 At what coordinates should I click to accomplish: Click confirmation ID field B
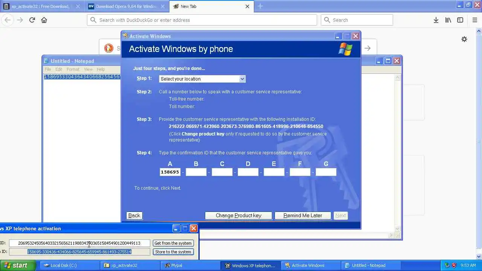click(196, 172)
